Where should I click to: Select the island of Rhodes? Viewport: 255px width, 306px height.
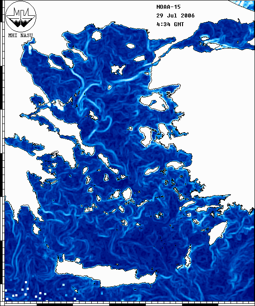click(x=217, y=233)
